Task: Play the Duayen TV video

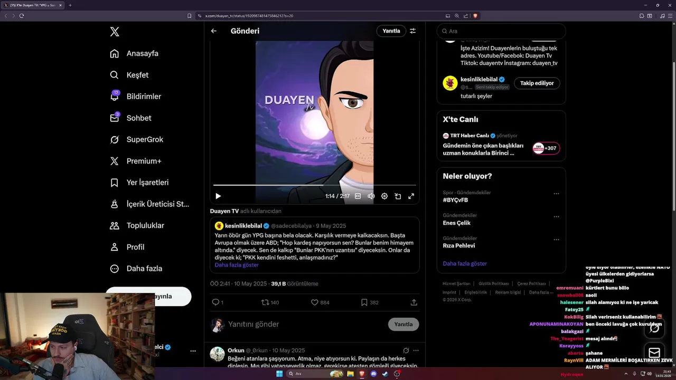Action: click(218, 196)
